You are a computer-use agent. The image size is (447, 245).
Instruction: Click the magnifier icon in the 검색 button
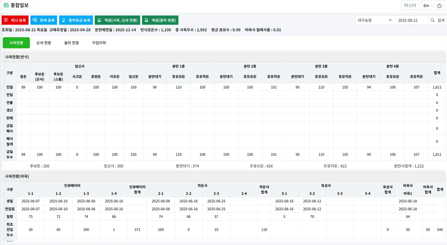(x=432, y=20)
